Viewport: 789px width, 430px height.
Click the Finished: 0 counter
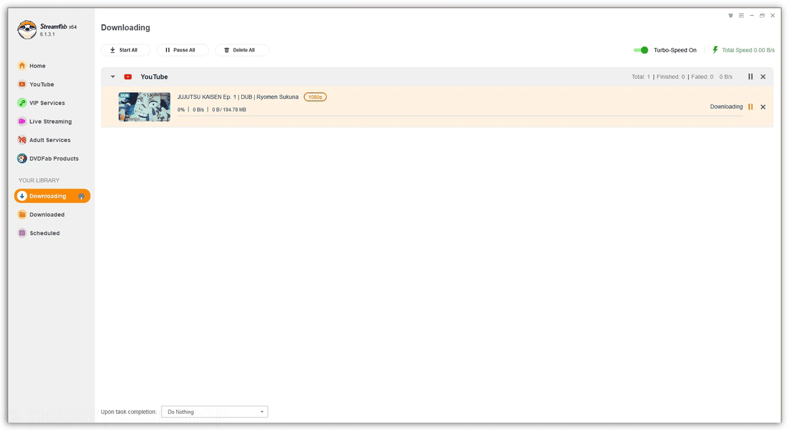[x=670, y=77]
